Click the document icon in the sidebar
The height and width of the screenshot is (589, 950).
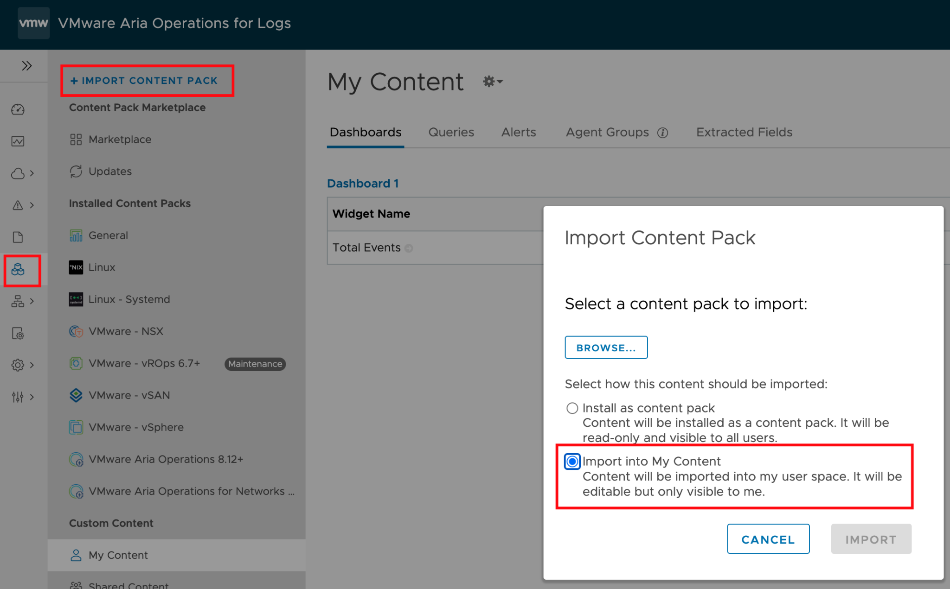pos(18,237)
